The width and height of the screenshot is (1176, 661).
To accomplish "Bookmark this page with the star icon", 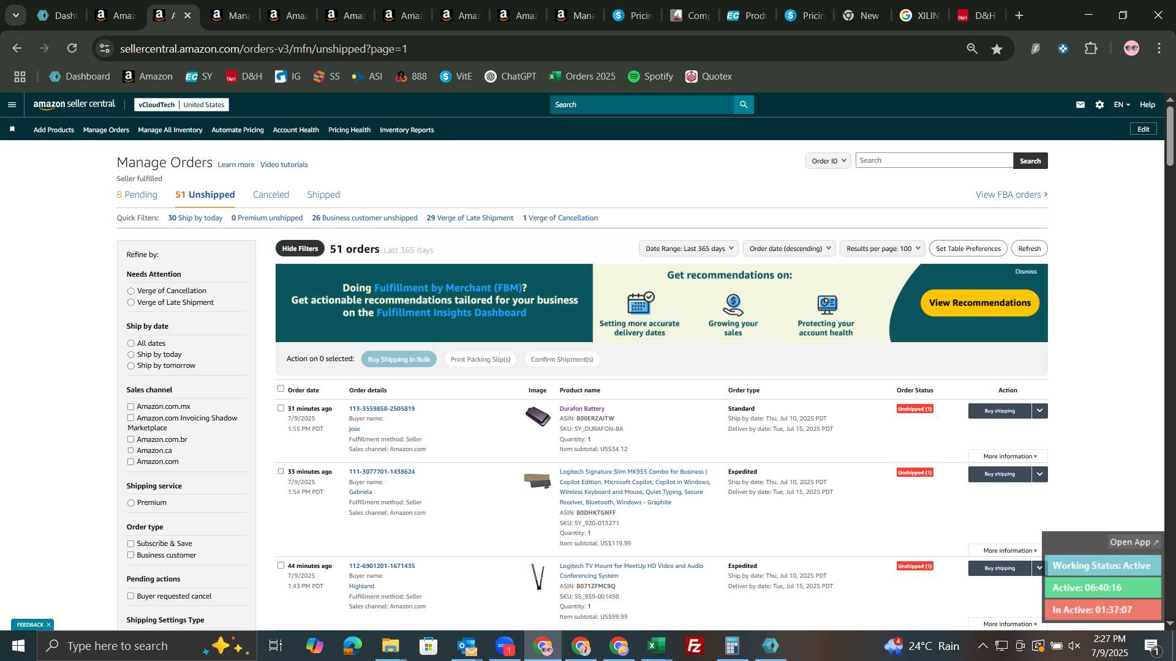I will coord(997,49).
